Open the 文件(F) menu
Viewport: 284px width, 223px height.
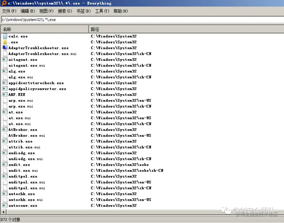tap(9, 11)
